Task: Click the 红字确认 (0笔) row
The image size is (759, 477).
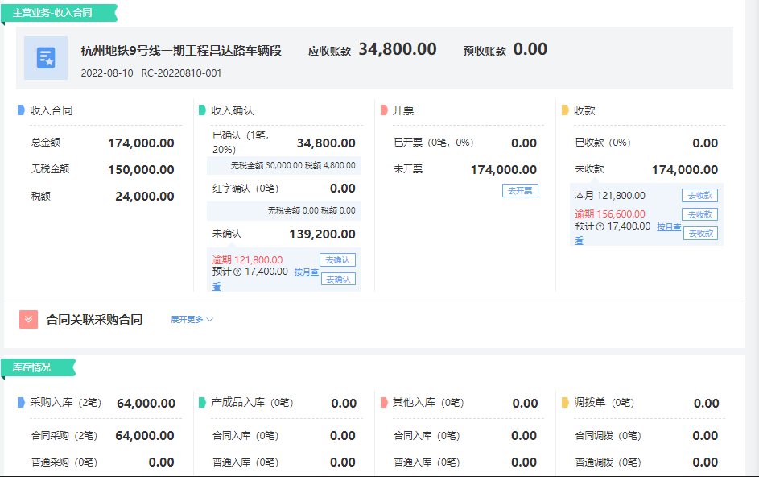Action: pyautogui.click(x=283, y=189)
